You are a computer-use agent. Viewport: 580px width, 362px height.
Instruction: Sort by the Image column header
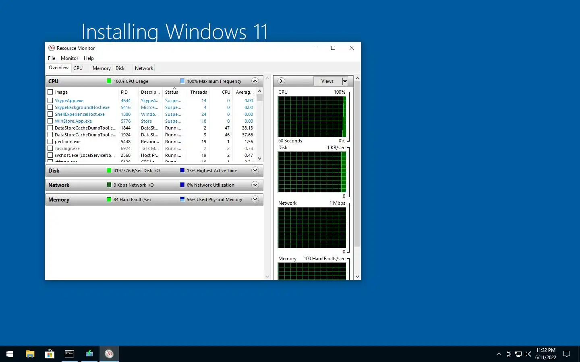click(82, 92)
